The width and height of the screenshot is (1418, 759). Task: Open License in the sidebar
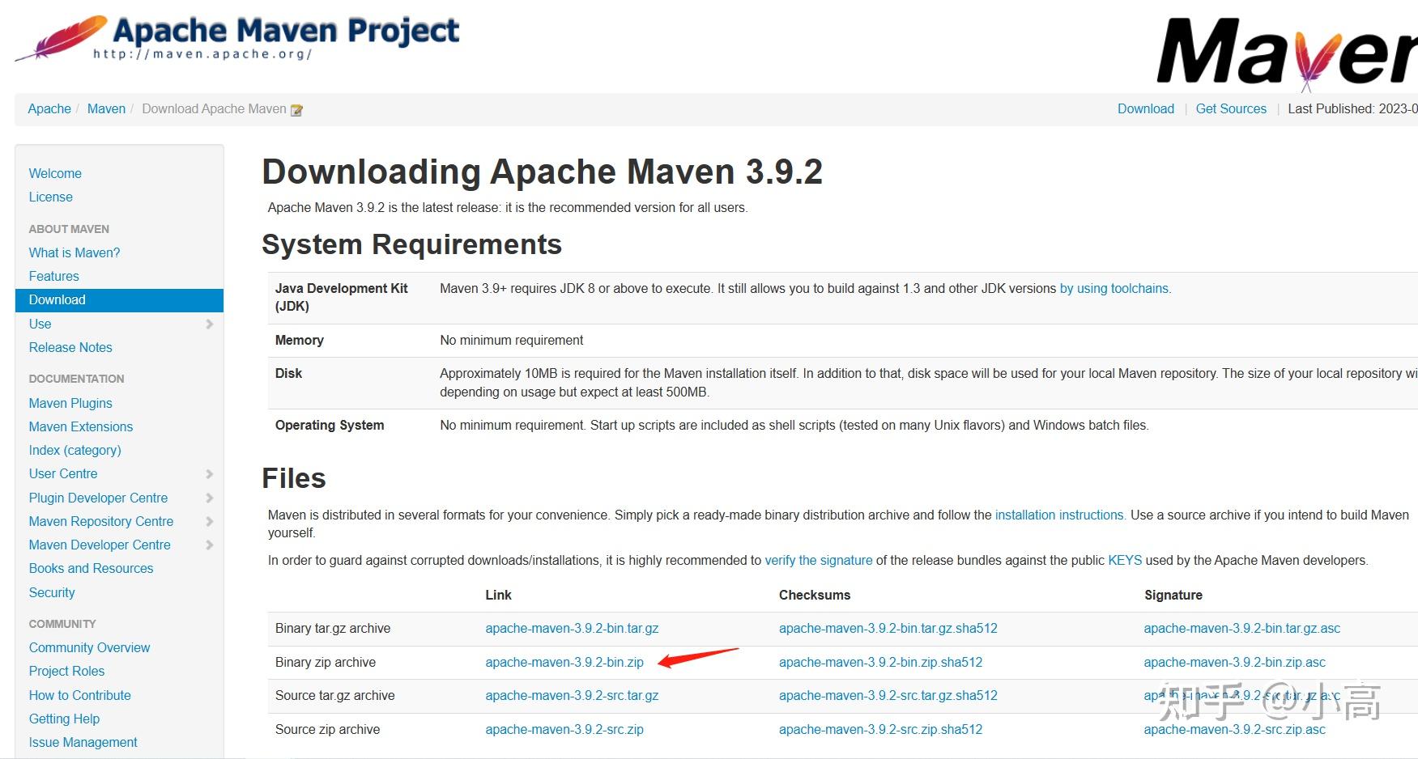point(51,197)
